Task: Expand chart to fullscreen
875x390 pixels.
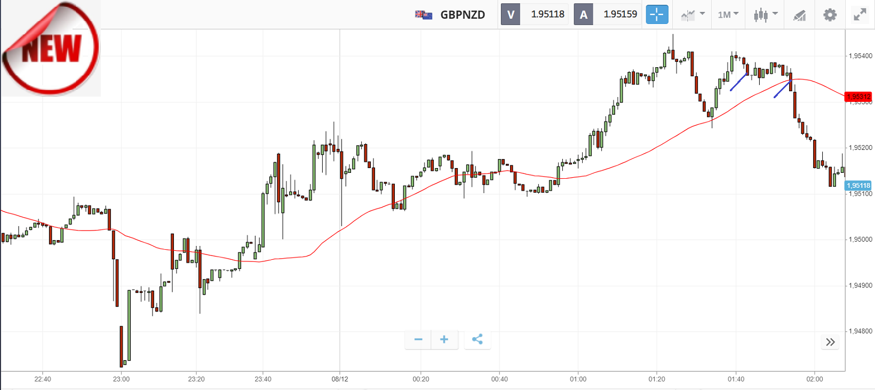Action: coord(860,14)
